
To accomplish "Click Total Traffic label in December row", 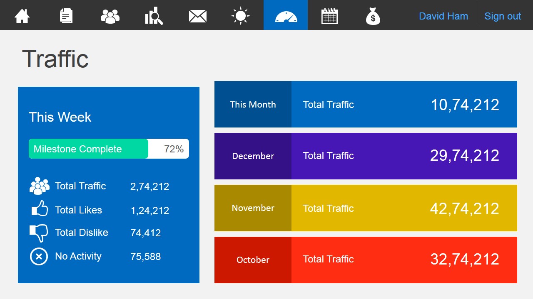I will point(329,156).
